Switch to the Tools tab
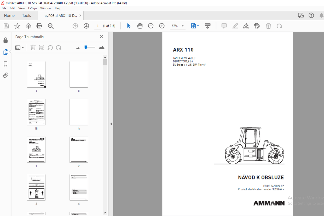The image size is (324, 216). coord(26,15)
